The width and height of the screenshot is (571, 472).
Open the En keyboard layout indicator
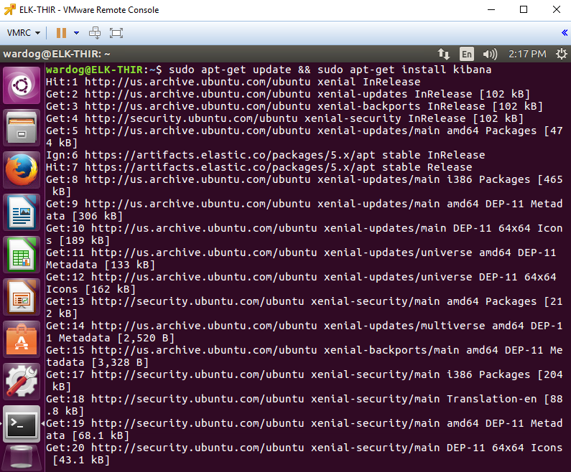(467, 55)
